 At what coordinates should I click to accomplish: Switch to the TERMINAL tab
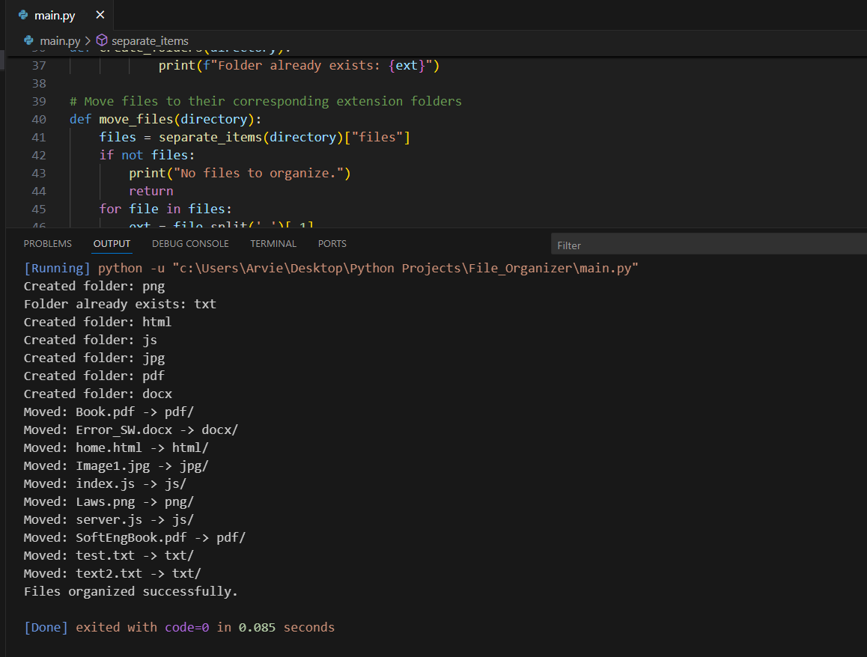pos(273,244)
